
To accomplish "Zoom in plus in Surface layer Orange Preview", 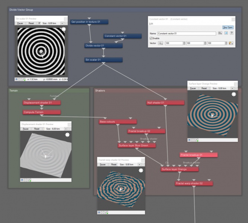I will pyautogui.click(x=232, y=88).
